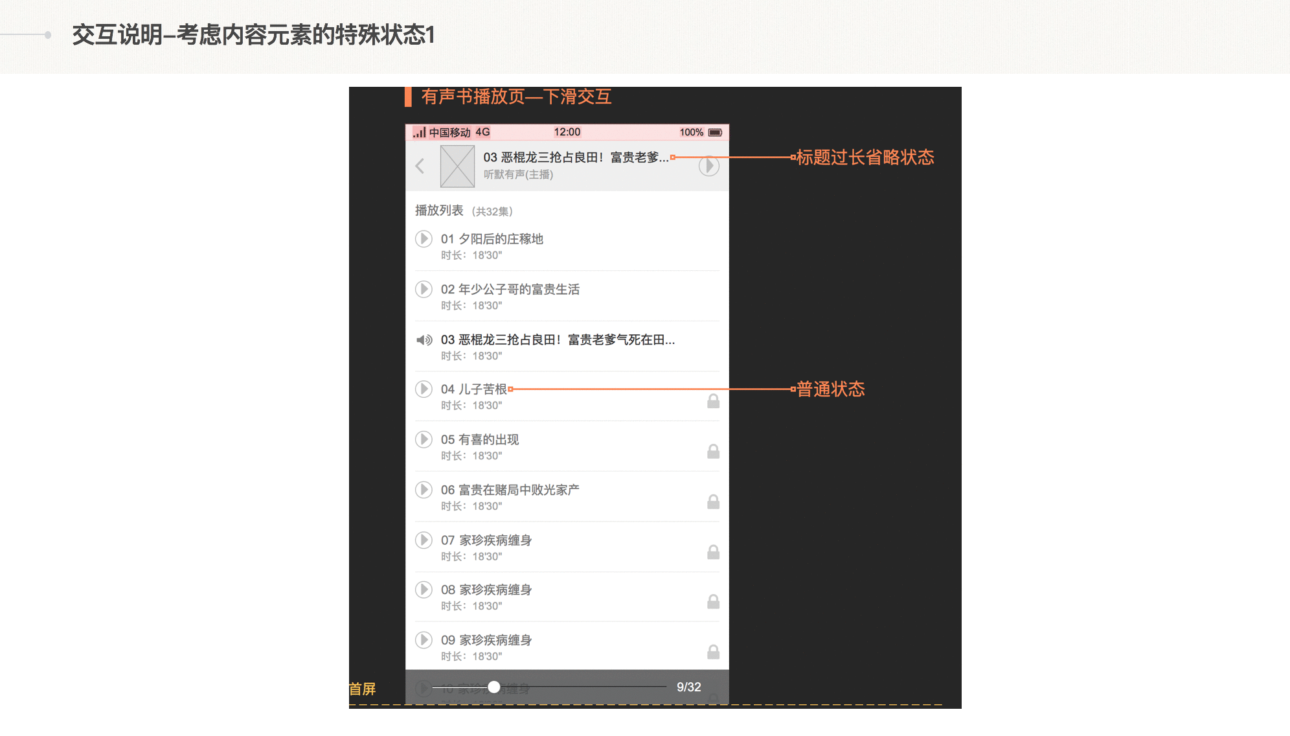This screenshot has height=736, width=1290.
Task: Play episode 01 夕阳后的庄稼地
Action: tap(424, 238)
